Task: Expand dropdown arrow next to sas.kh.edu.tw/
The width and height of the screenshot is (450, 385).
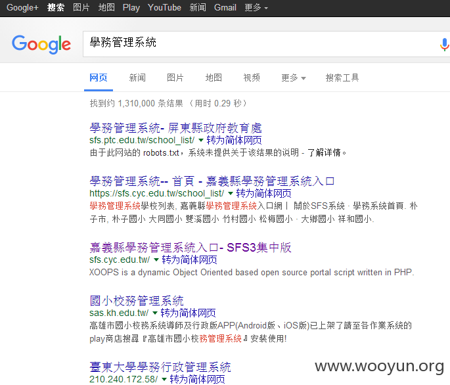Action: (x=155, y=313)
